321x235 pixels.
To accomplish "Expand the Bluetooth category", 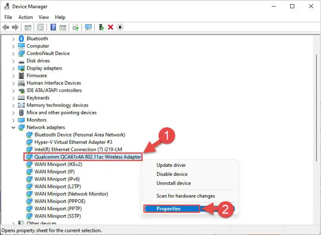I will tap(13, 39).
